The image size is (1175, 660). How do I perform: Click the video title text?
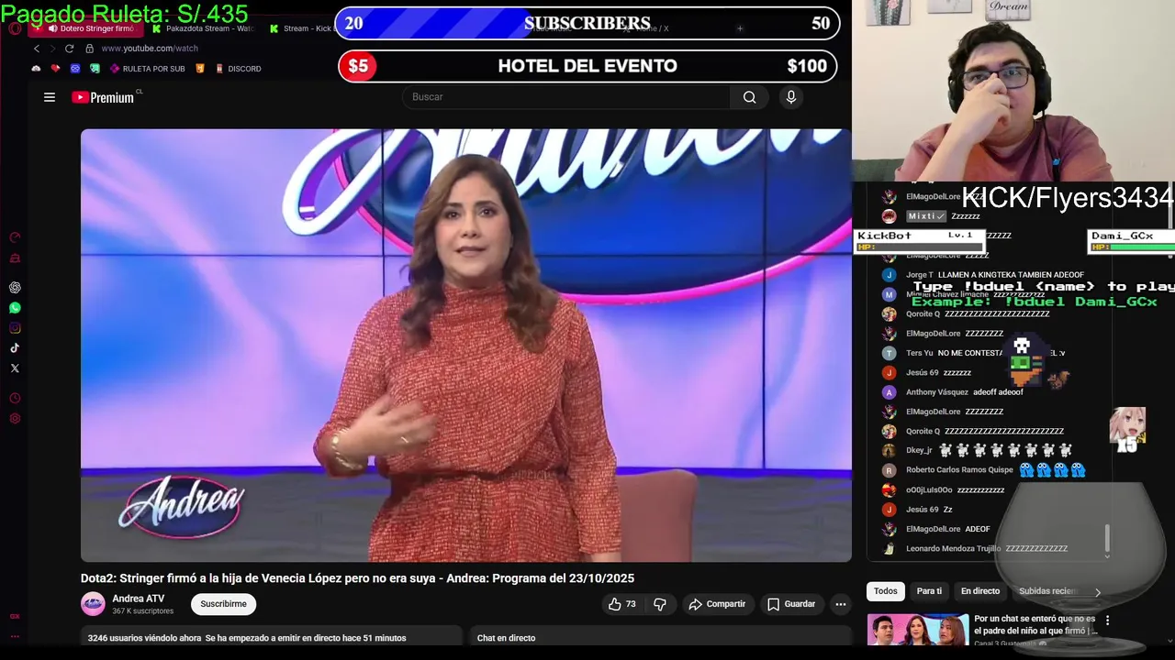(x=357, y=578)
